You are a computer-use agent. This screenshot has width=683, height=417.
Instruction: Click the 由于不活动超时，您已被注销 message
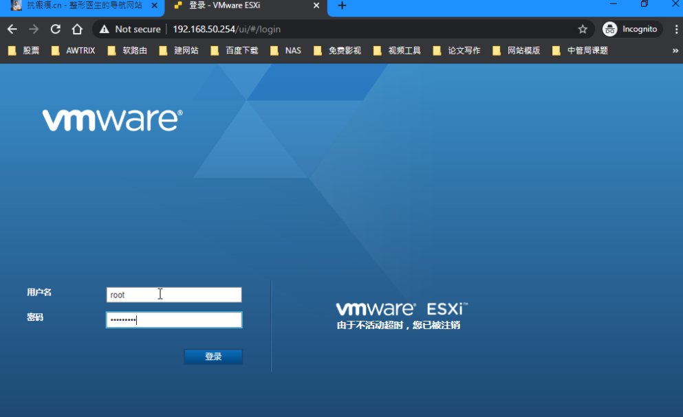tap(398, 325)
